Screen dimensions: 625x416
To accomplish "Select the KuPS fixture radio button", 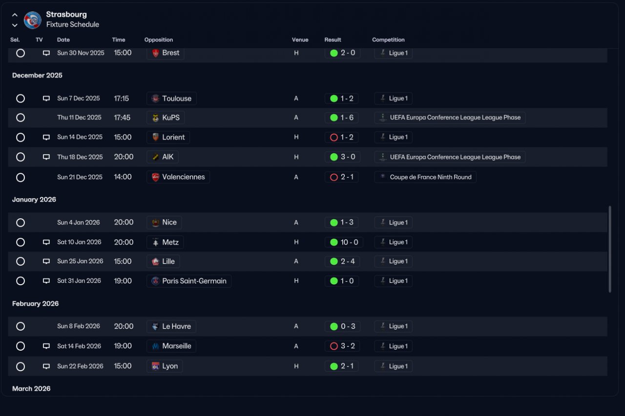I will tap(21, 118).
